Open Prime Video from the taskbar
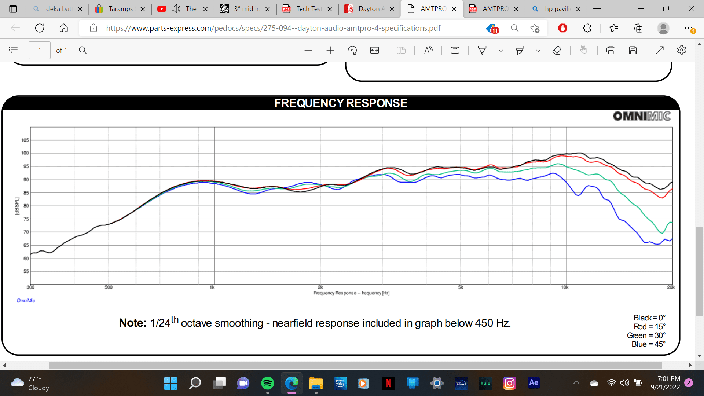 coord(340,383)
